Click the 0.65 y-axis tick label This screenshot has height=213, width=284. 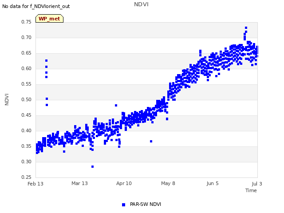pyautogui.click(x=27, y=53)
